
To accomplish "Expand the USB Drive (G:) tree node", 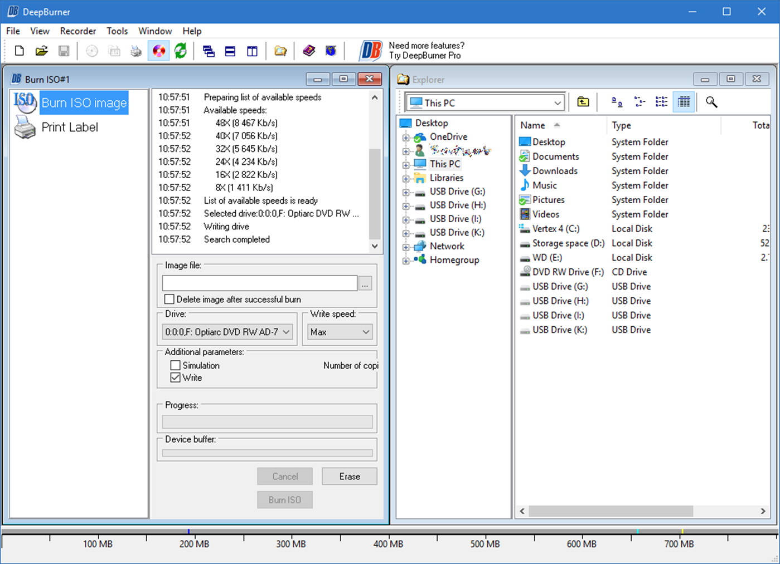I will [x=406, y=192].
